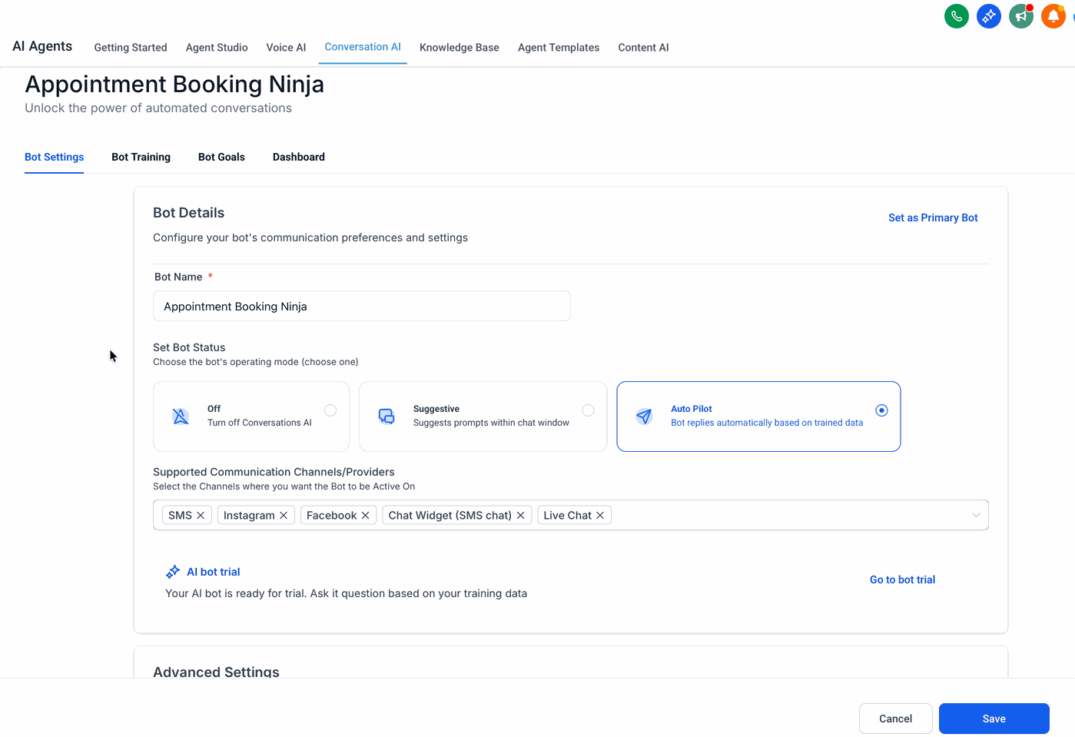Image resolution: width=1075 pixels, height=737 pixels.
Task: Click into the Bot Name input field
Action: [x=362, y=306]
